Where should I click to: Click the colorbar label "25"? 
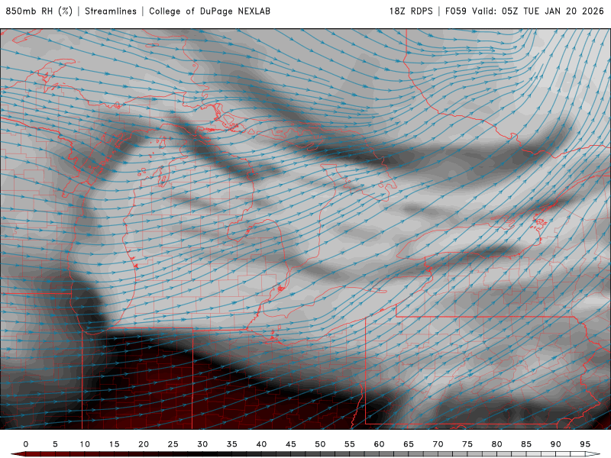point(173,444)
